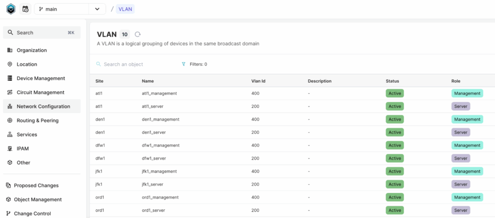The image size is (495, 218).
Task: Open the Device Management menu
Action: point(42,78)
